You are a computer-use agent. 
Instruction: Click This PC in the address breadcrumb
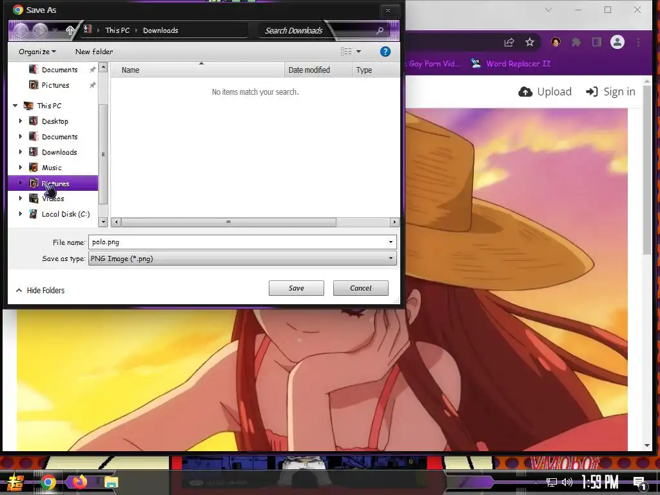[117, 30]
